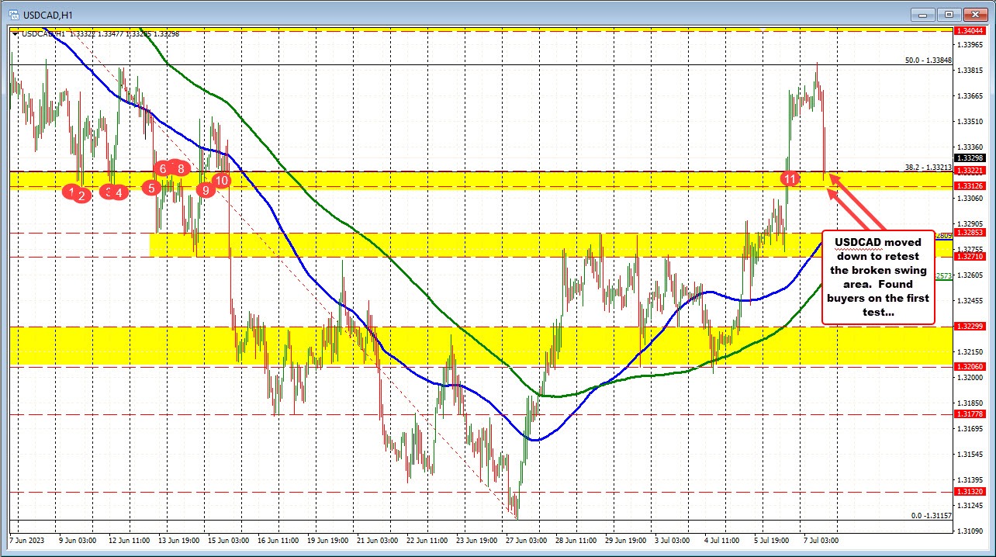Minimize the chart window

922,14
